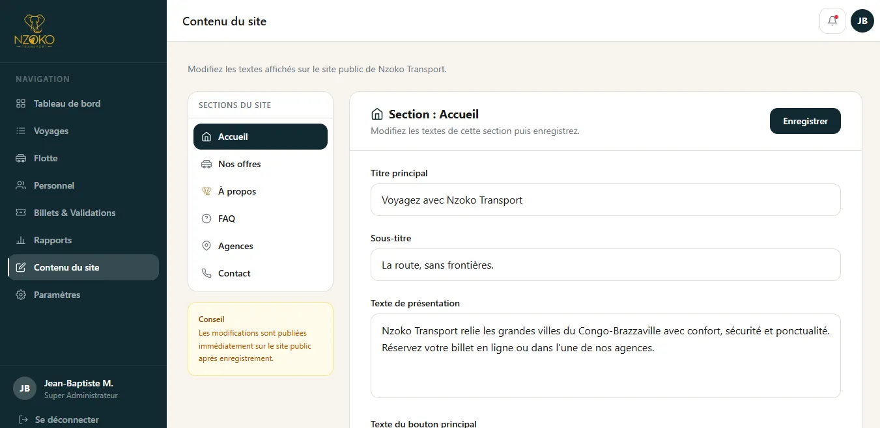Click the À propos elephant icon
The width and height of the screenshot is (880, 428).
pos(206,191)
